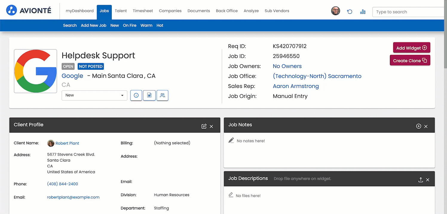Viewport: 447px width, 214px height.
Task: Click the Helpdesk Support job title
Action: (98, 55)
